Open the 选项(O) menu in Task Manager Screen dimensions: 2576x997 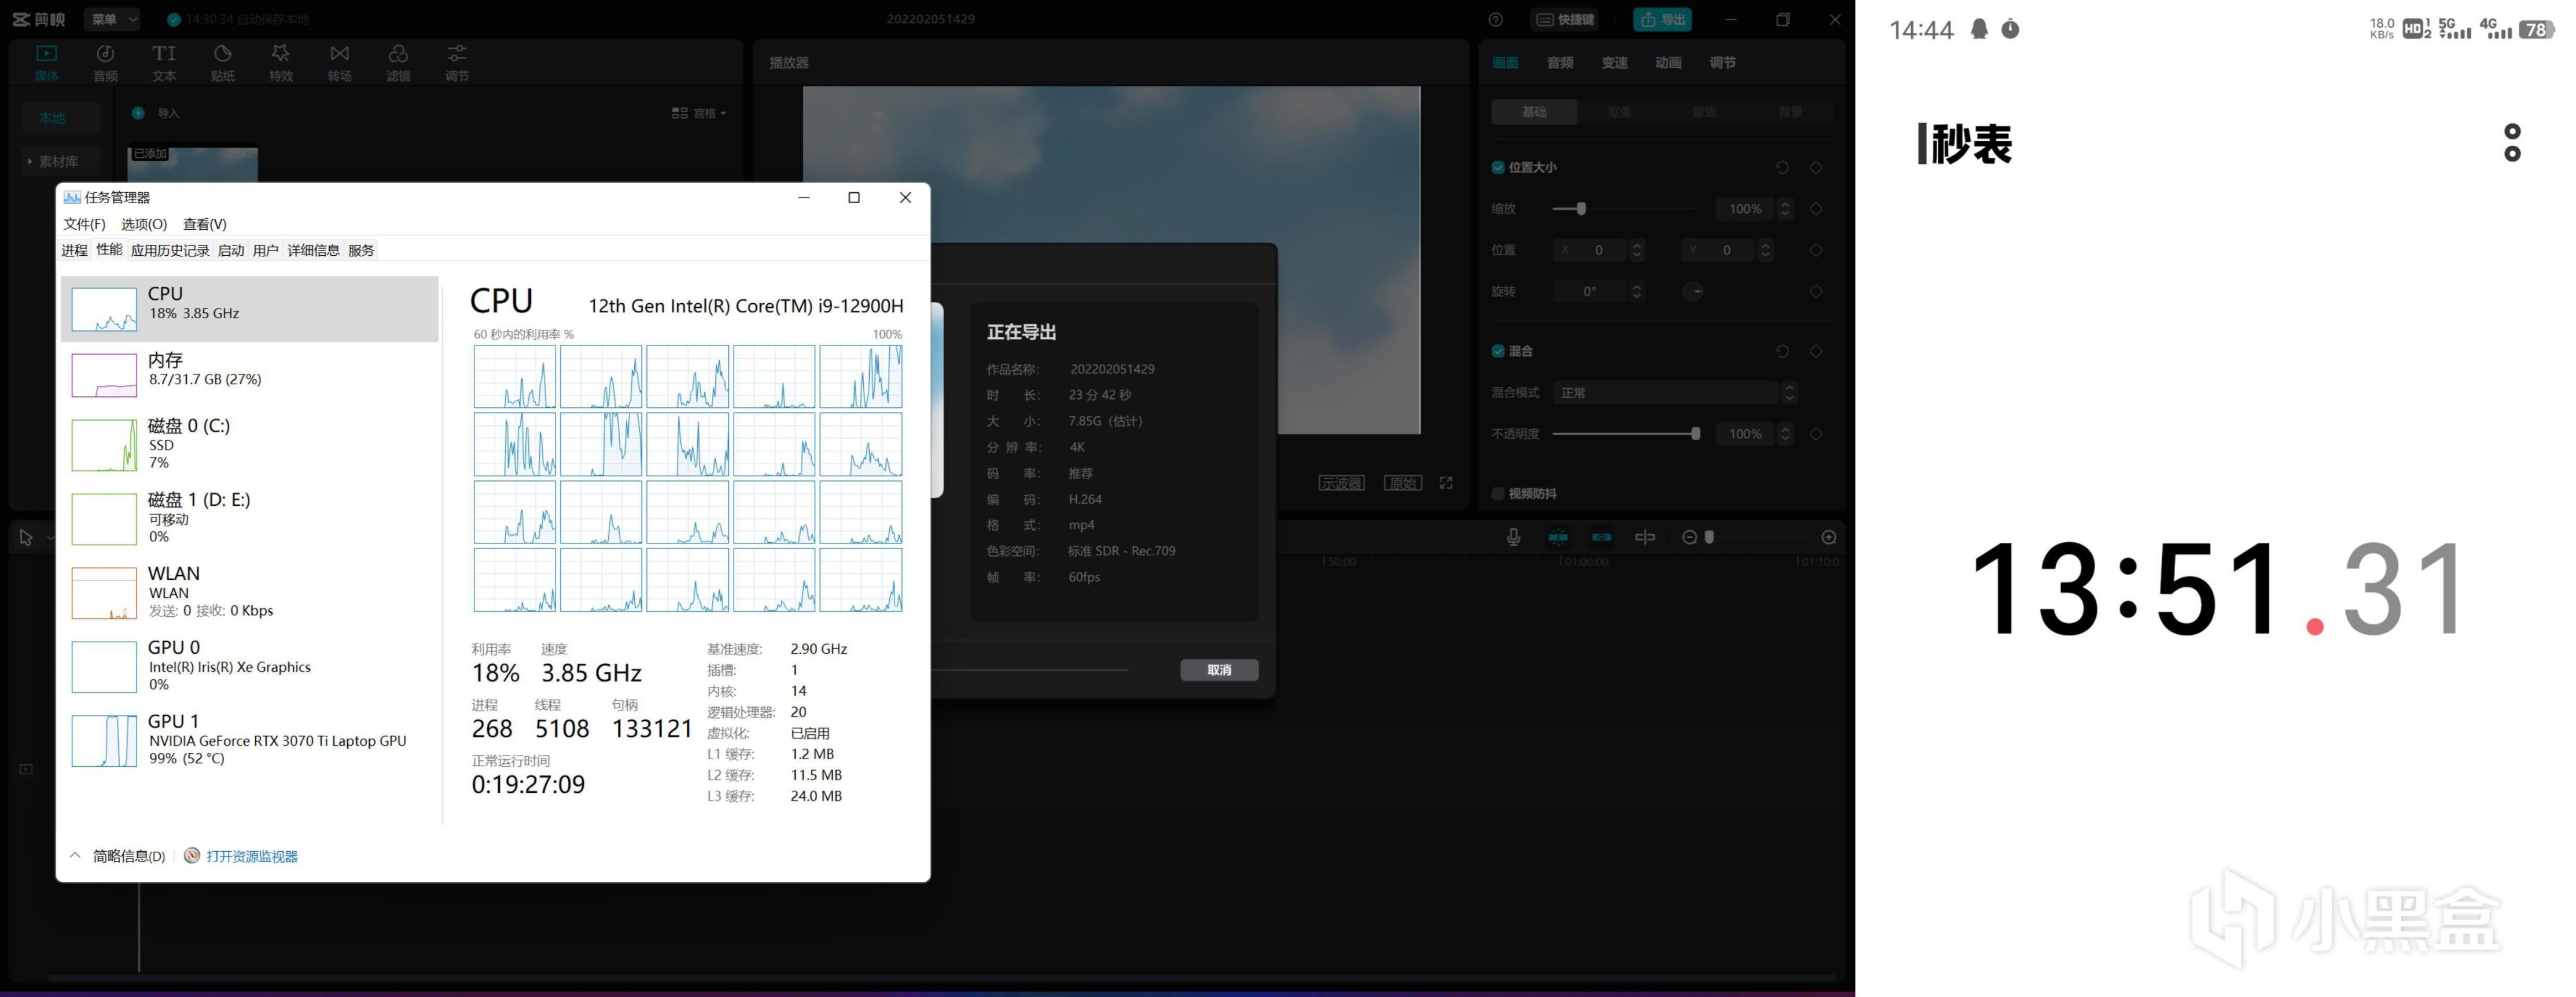point(144,224)
